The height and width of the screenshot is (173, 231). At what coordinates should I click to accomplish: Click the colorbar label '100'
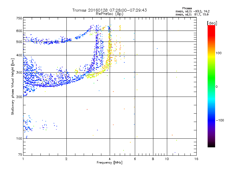point(219,53)
